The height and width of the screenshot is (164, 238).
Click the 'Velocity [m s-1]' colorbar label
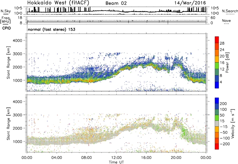point(233,123)
